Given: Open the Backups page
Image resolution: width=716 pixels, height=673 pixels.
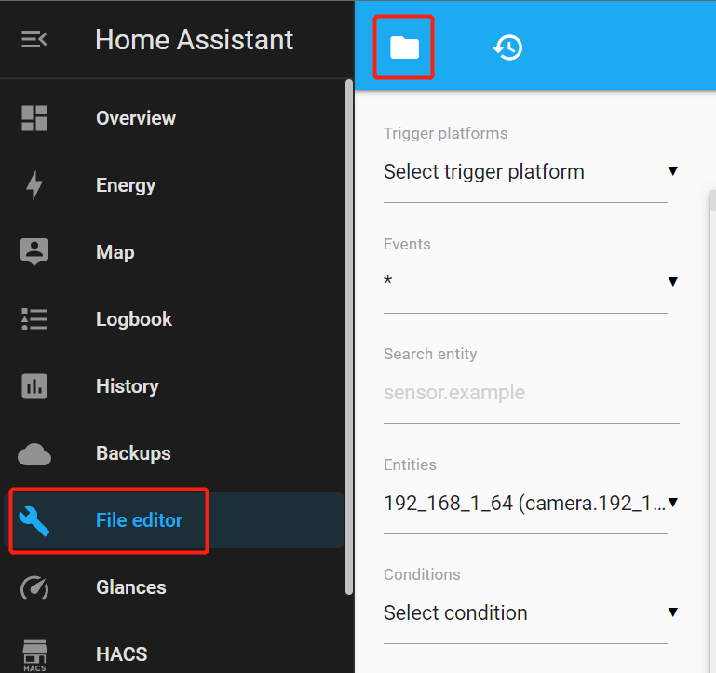Looking at the screenshot, I should tap(174, 453).
